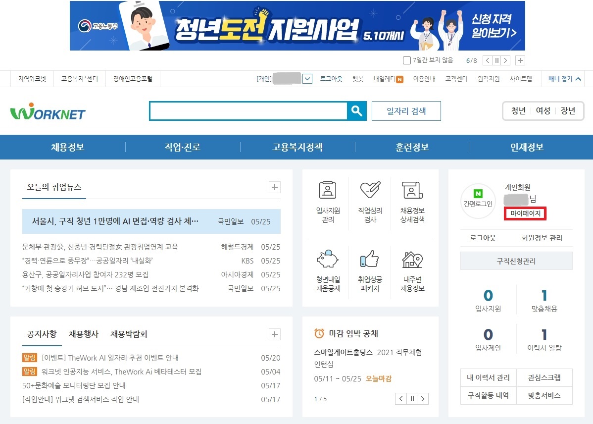
Task: Open 관심스크랩
Action: (x=544, y=378)
